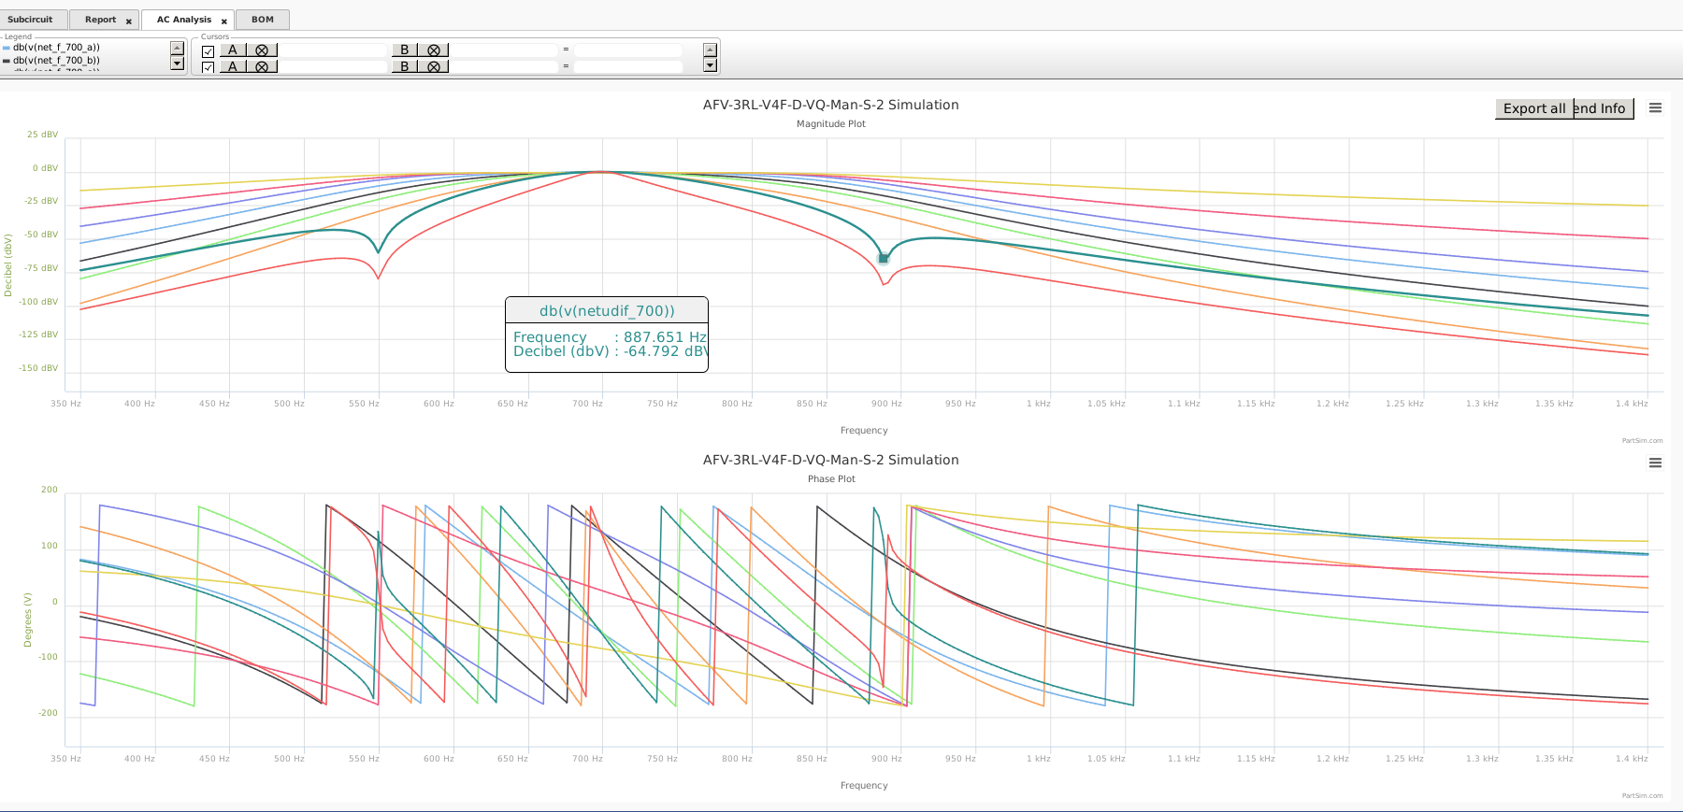The height and width of the screenshot is (812, 1683).
Task: Click blue color swatch of net_f_700_a
Action: coord(7,48)
